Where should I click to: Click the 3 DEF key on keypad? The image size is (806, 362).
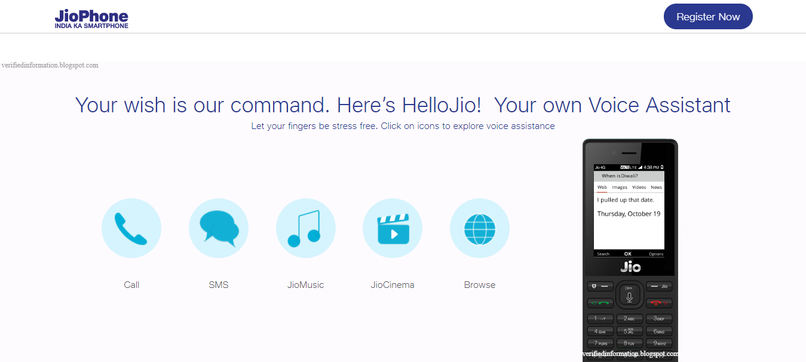[x=659, y=319]
